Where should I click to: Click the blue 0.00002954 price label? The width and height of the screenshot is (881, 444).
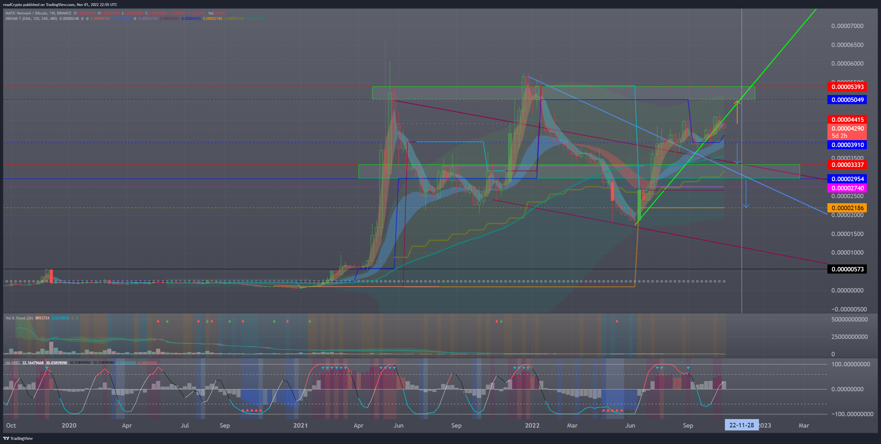[847, 179]
